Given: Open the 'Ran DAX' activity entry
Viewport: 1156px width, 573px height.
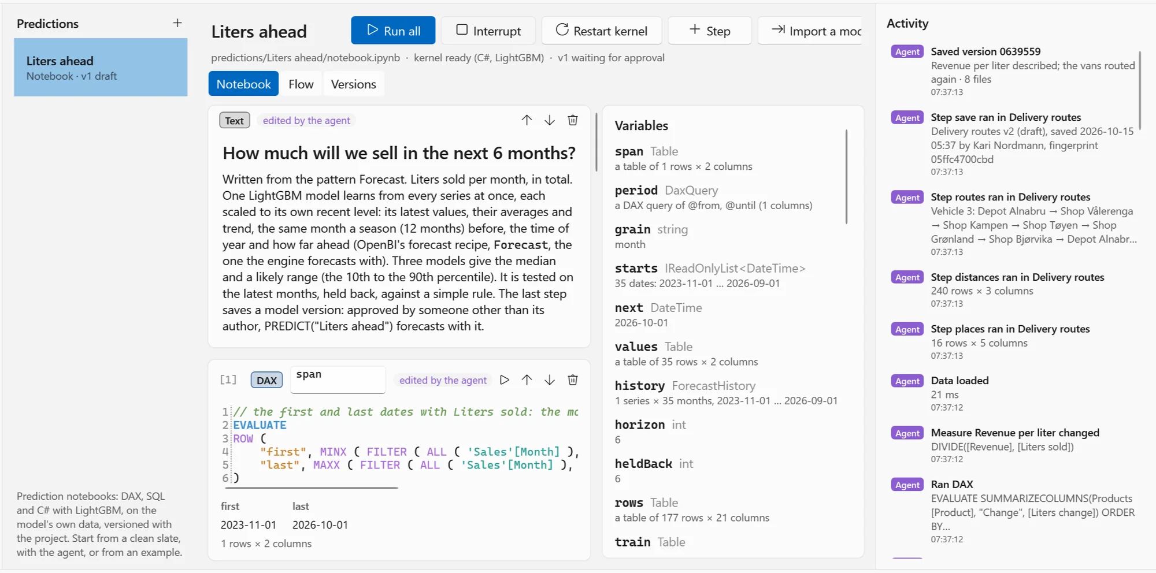Looking at the screenshot, I should pyautogui.click(x=1014, y=511).
